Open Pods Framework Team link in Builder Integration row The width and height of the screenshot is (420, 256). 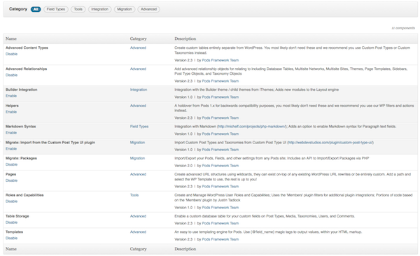pos(220,97)
